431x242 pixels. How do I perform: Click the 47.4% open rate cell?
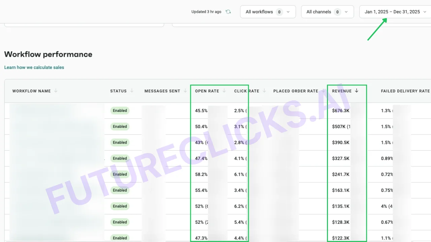[201, 159]
